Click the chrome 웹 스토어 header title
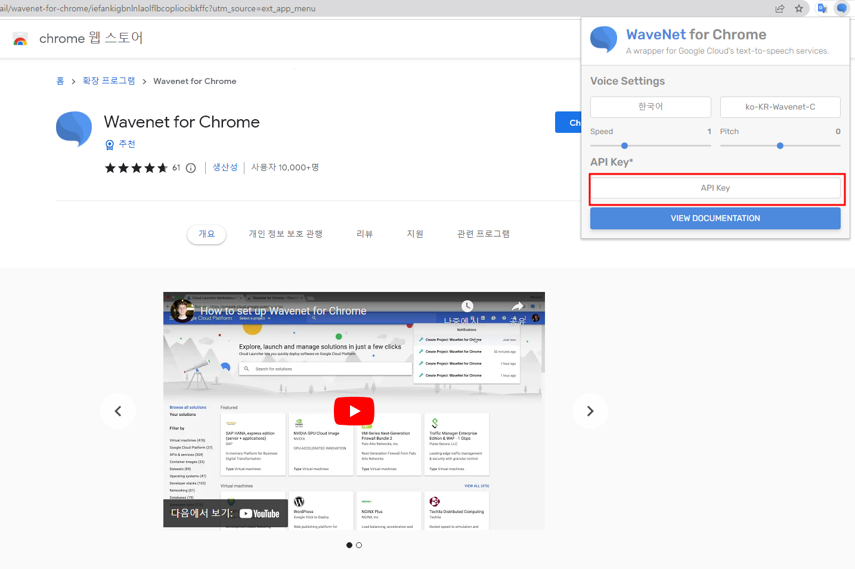 click(91, 38)
